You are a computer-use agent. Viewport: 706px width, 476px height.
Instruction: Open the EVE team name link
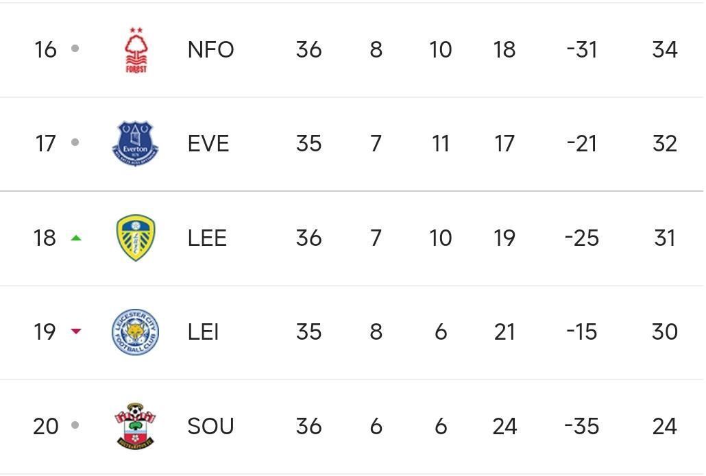208,144
